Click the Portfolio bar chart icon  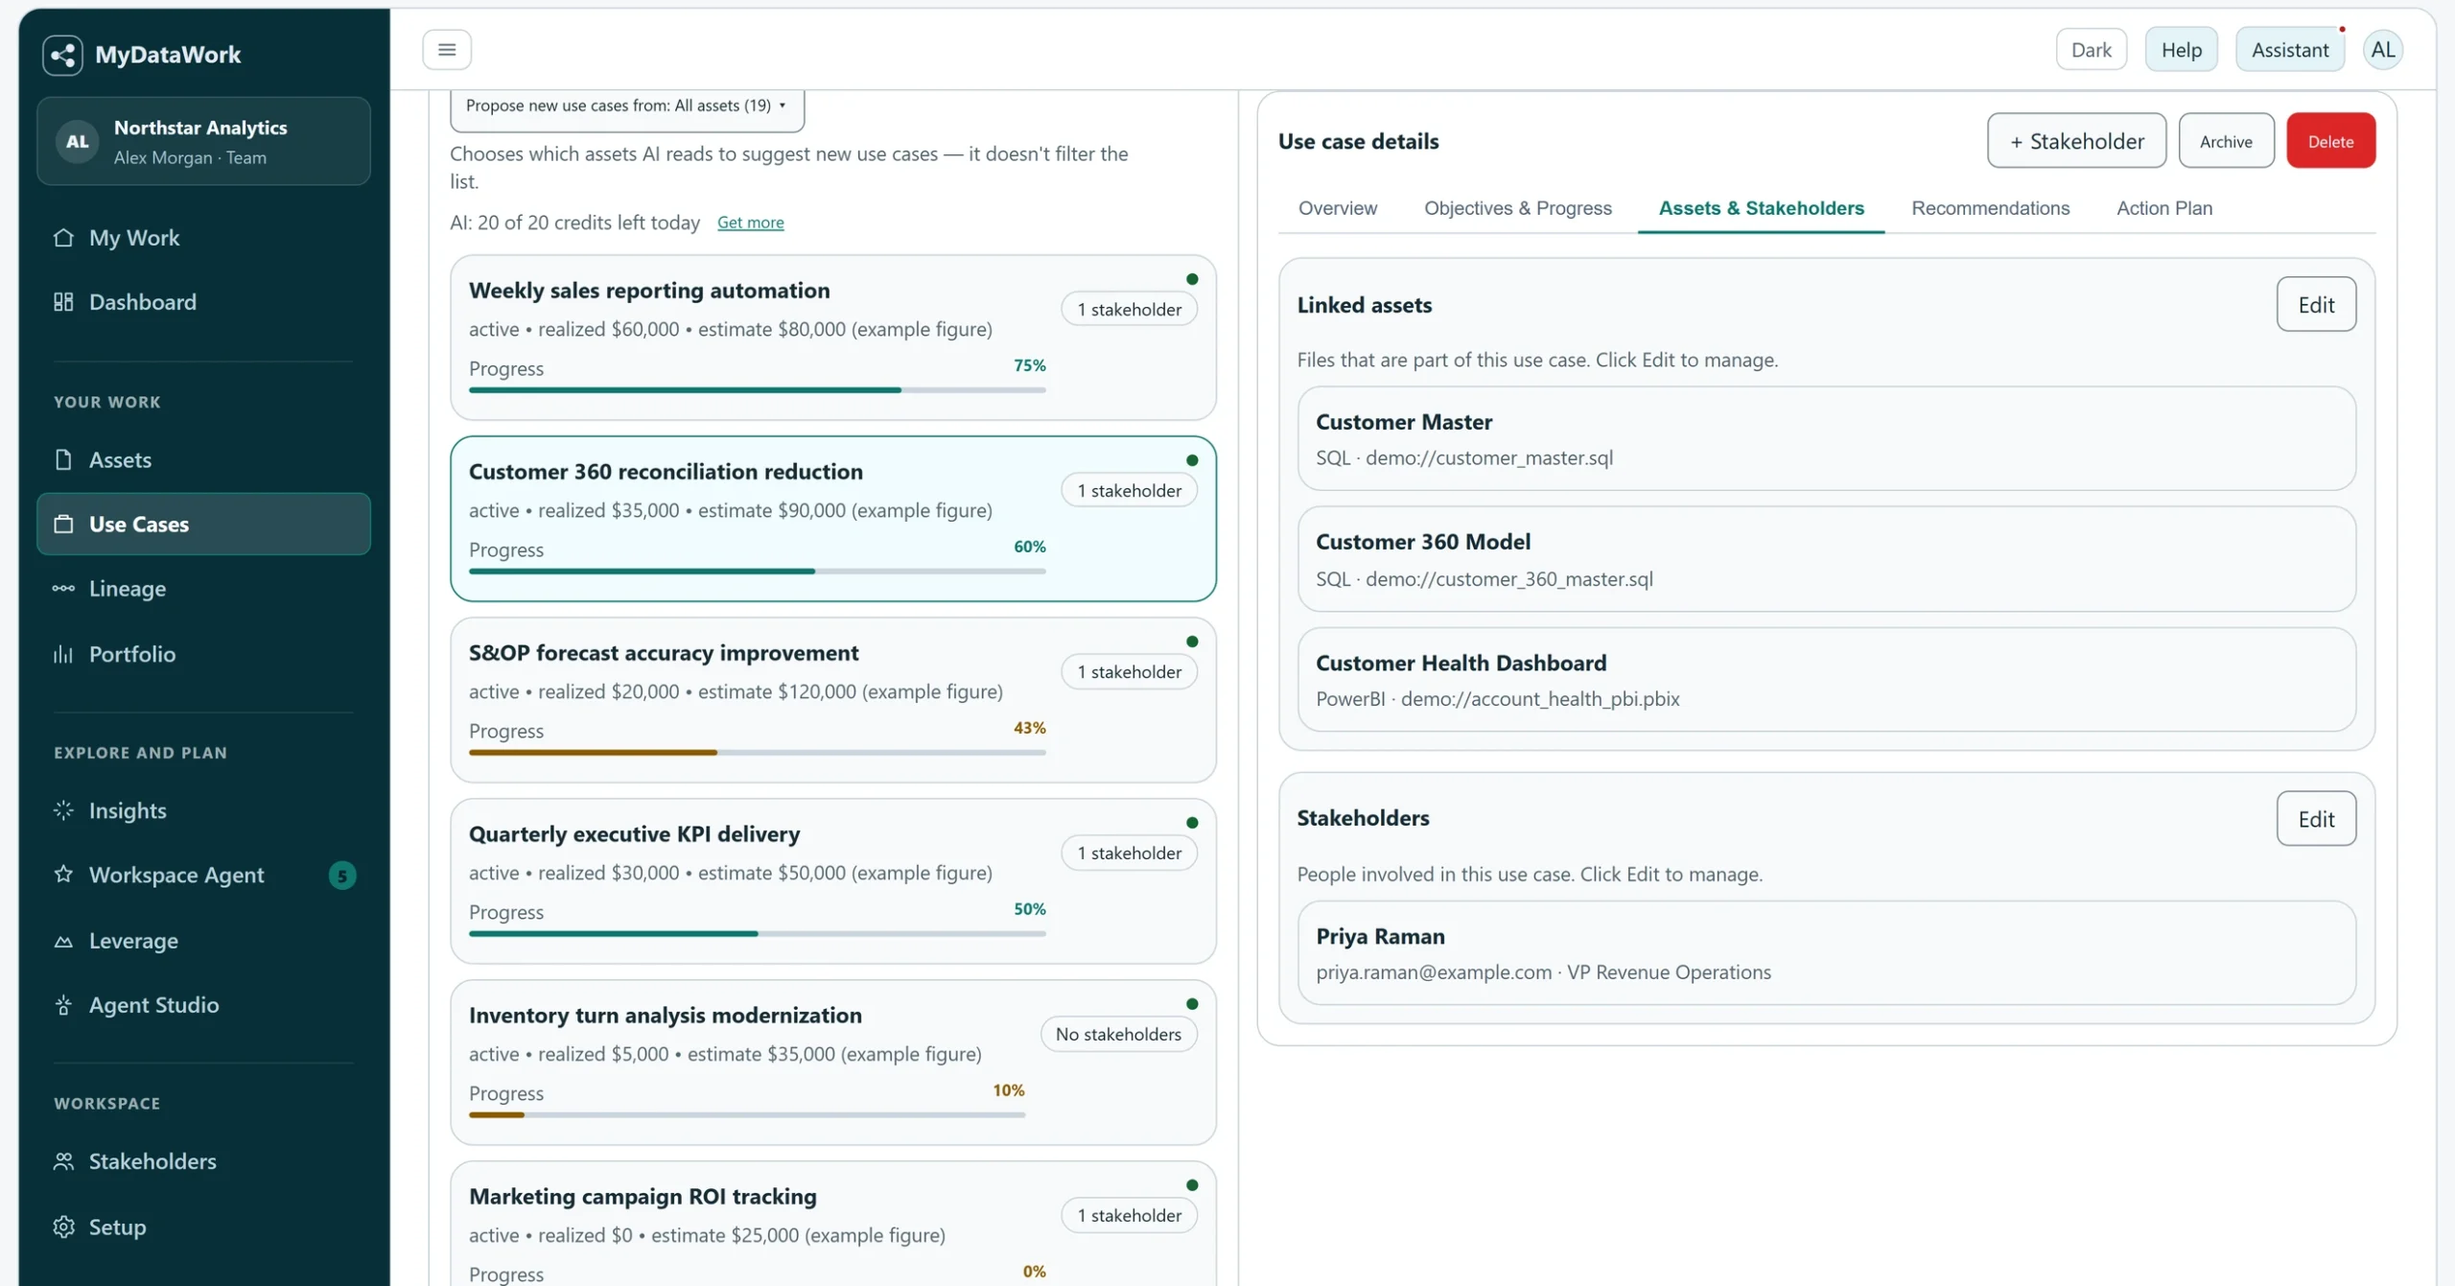(63, 654)
